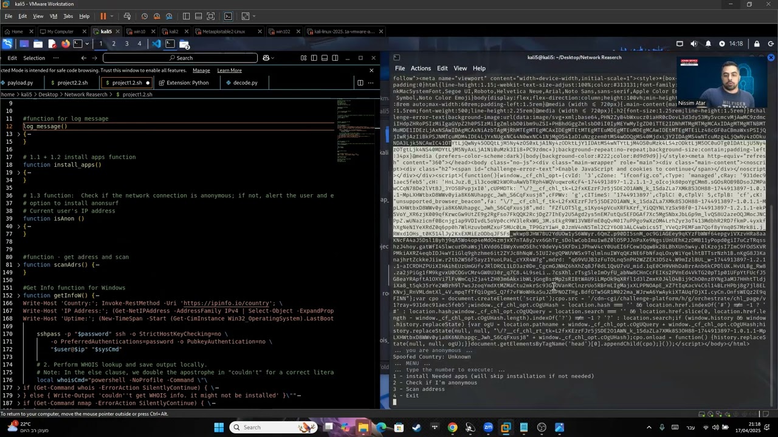This screenshot has width=778, height=437.
Task: Switch to the Home tab in VMware
Action: coord(17,32)
